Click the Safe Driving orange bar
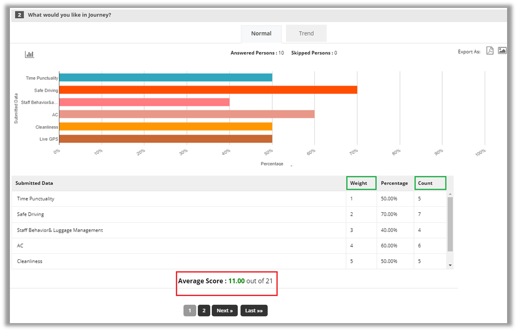Viewport: 517px width, 331px height. pos(208,90)
